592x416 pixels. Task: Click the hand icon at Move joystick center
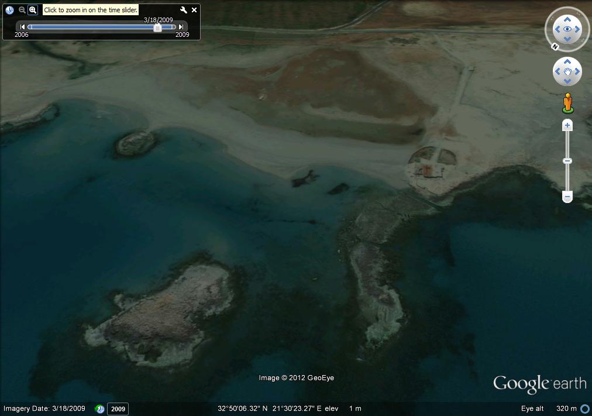(567, 71)
